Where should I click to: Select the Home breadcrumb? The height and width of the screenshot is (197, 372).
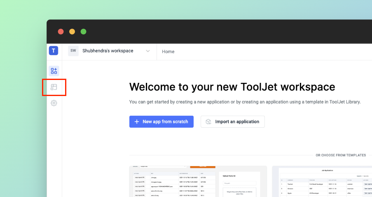[x=168, y=52]
